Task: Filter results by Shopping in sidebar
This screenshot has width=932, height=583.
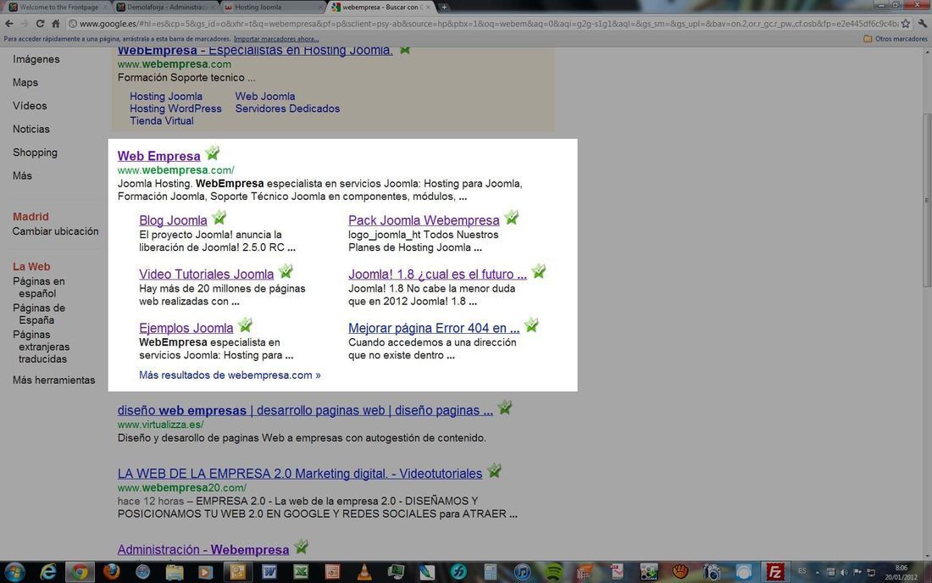Action: 35,153
